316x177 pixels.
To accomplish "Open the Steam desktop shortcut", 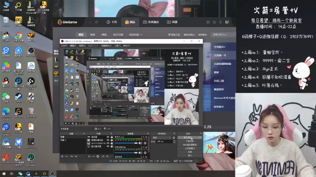I will (x=19, y=97).
